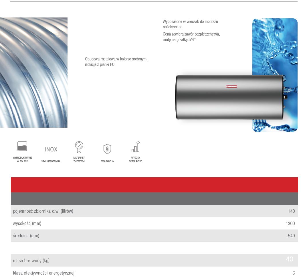The width and height of the screenshot is (301, 278).
Task: Click the red Termica logo on the tank
Action: coord(231,86)
